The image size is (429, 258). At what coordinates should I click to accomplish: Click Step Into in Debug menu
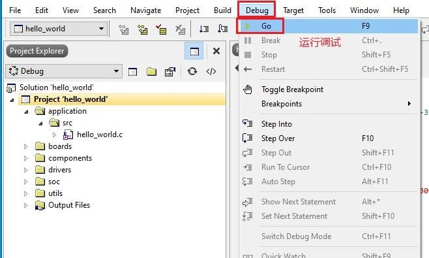point(329,124)
